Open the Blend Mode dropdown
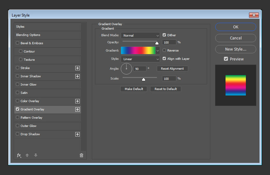Viewport: 270px width, 175px height. tap(140, 36)
